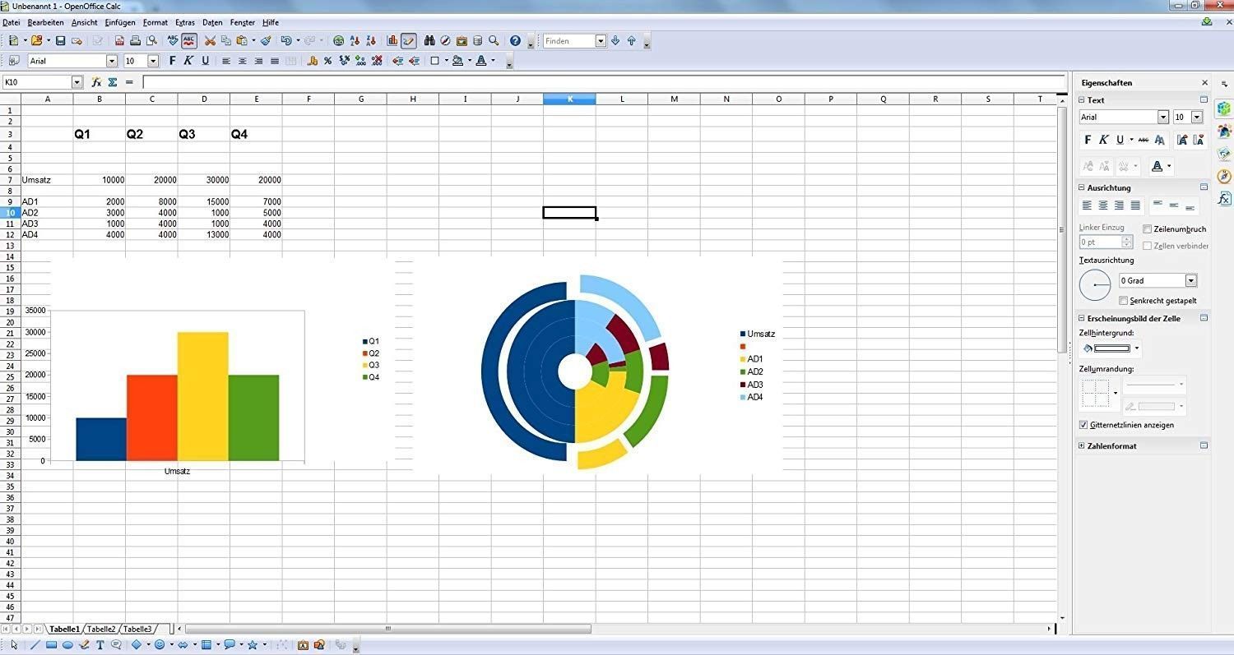
Task: Uncheck Gitternetzlinien anzeigen
Action: [1083, 425]
